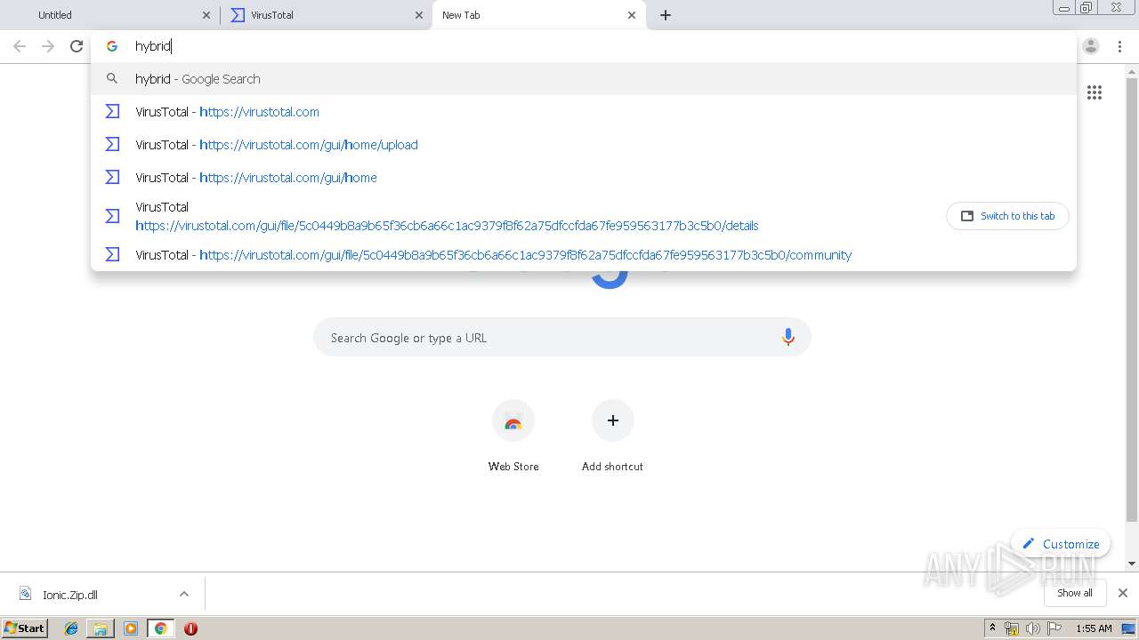The image size is (1139, 640).
Task: Expand options for Ionic.Zip.dll download
Action: pyautogui.click(x=184, y=595)
